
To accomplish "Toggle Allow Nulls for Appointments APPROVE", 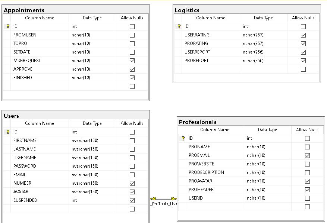I will click(132, 69).
